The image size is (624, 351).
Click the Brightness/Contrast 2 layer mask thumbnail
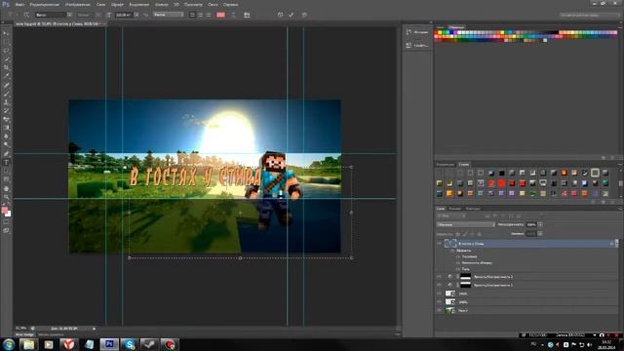click(x=465, y=276)
